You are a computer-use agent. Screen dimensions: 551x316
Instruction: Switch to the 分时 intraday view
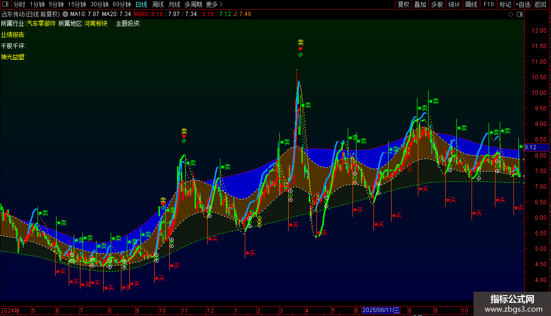point(20,4)
